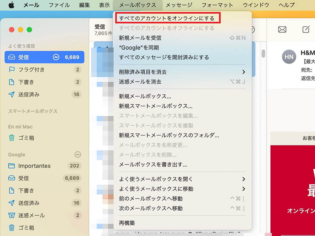
Task: Click the 202 count beside Importantes
Action: coord(74,166)
